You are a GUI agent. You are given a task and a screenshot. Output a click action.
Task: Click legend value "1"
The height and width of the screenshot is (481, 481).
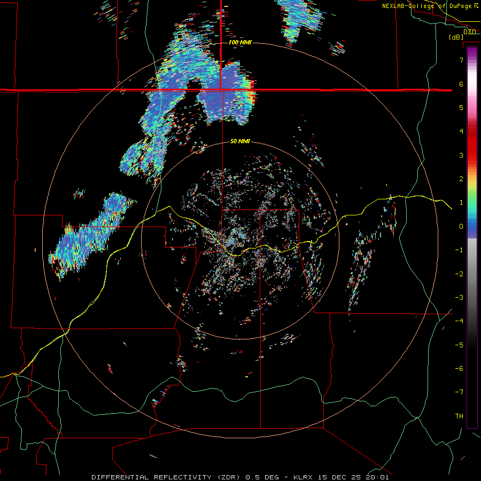[461, 203]
